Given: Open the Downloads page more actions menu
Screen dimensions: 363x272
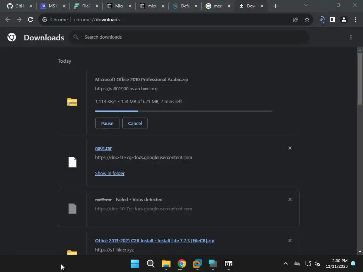Looking at the screenshot, I should [x=351, y=37].
